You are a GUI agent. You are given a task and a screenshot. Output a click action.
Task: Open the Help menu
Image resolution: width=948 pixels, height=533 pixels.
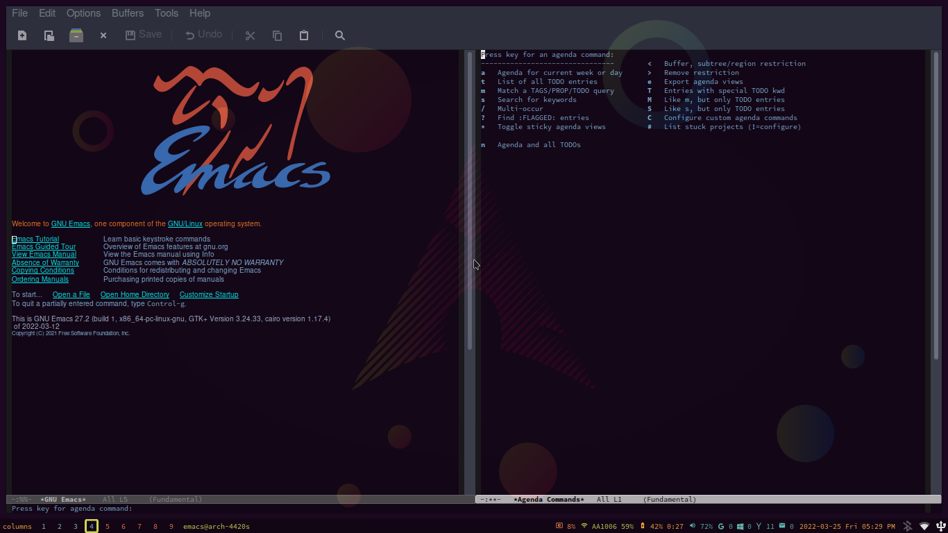200,13
